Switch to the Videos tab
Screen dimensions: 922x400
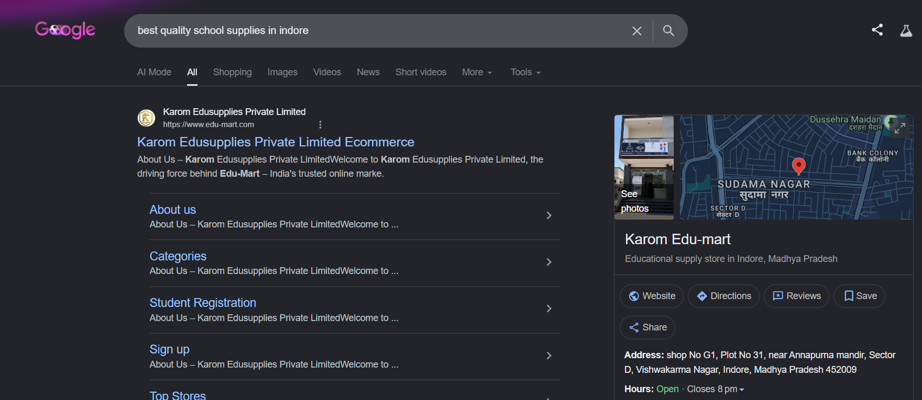coord(327,72)
